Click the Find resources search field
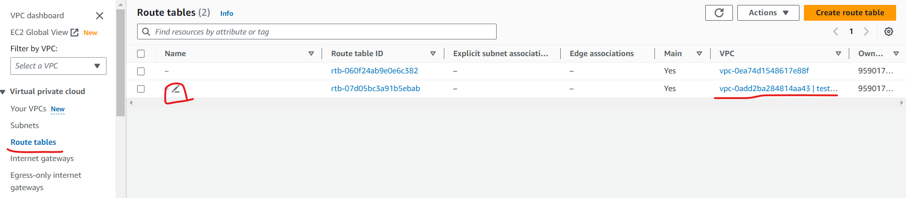 pos(317,32)
